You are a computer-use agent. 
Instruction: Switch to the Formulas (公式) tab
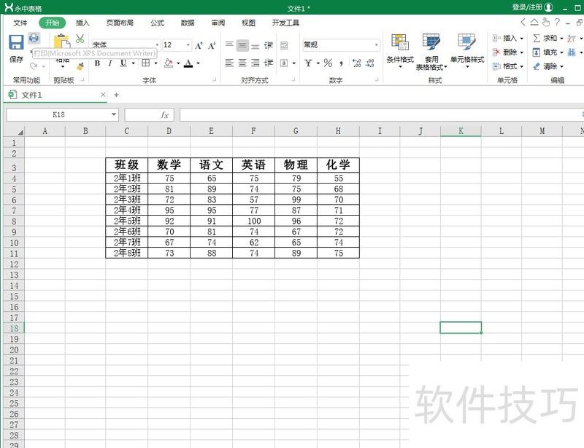point(157,23)
